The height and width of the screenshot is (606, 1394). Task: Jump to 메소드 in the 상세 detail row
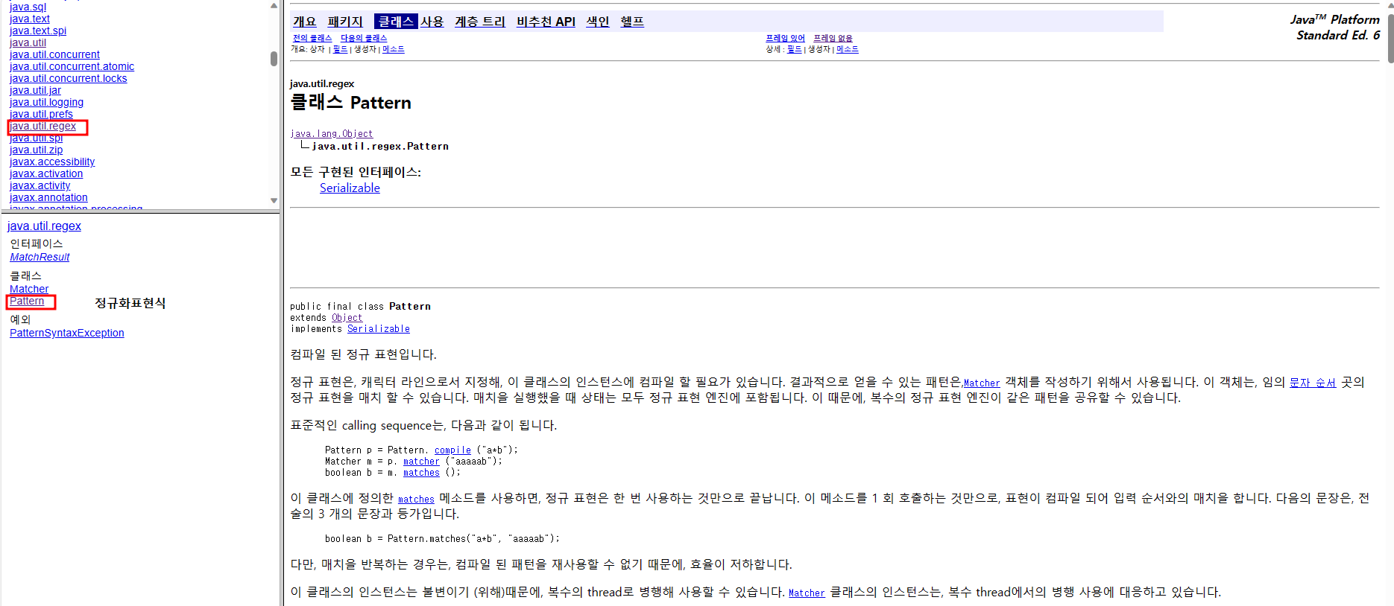(x=848, y=49)
